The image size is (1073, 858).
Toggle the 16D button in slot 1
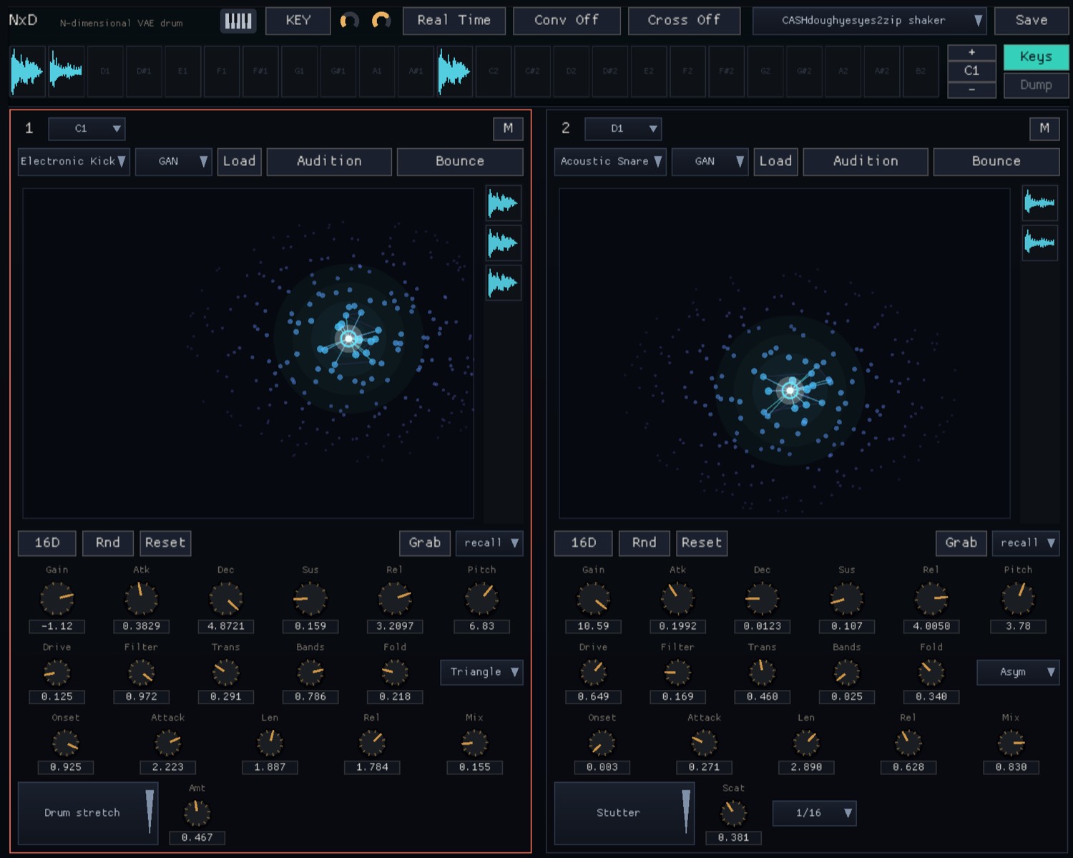pos(47,543)
